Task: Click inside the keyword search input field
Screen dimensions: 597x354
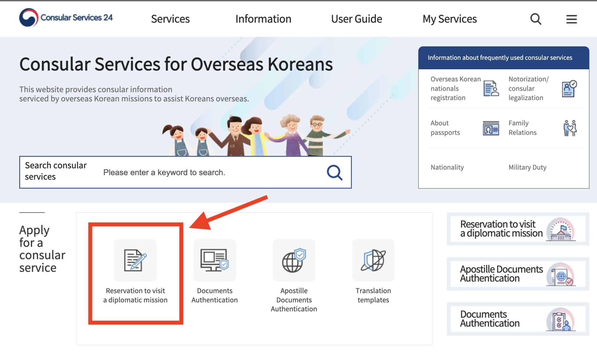Action: [204, 172]
